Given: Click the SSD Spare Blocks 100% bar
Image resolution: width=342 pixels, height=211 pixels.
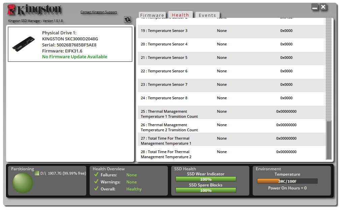Looking at the screenshot, I should point(206,190).
